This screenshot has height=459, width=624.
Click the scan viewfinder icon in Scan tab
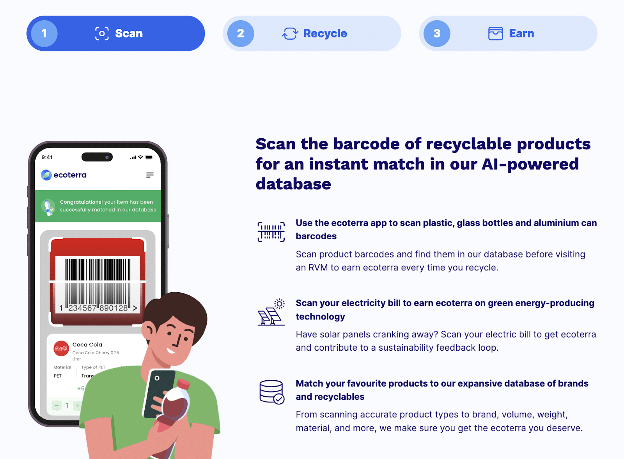pyautogui.click(x=102, y=34)
